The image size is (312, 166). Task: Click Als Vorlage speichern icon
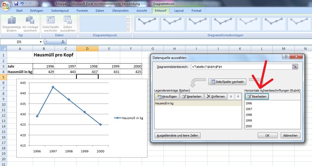coord(30,20)
